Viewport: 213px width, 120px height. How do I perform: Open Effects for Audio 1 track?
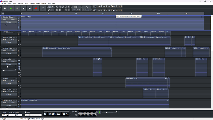pyautogui.click(x=9, y=84)
